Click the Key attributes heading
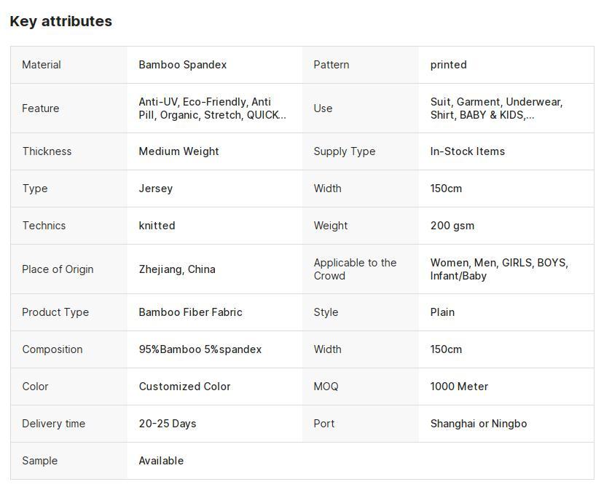The image size is (604, 487). click(x=61, y=21)
